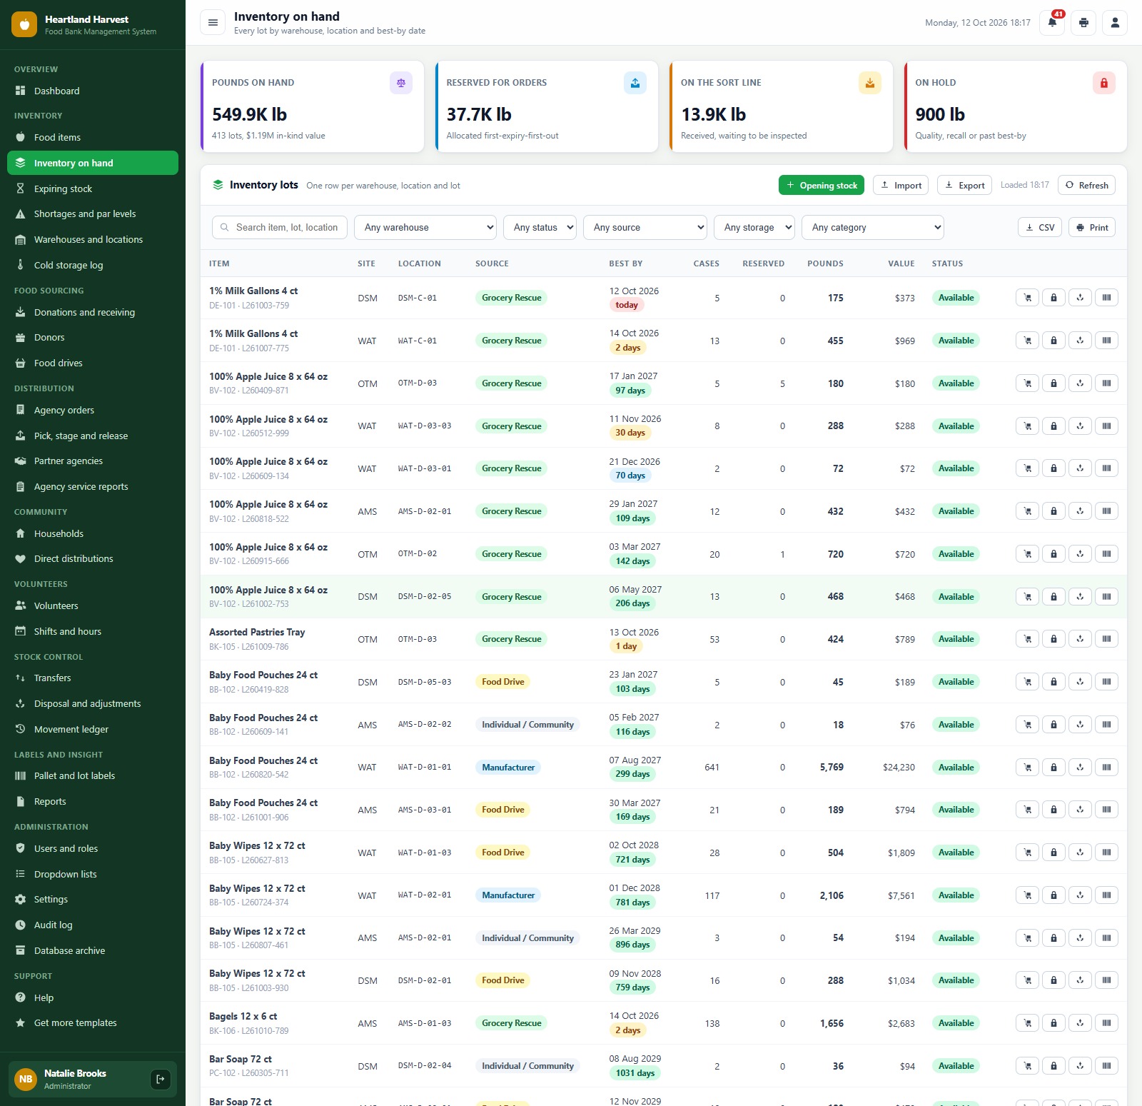Click the log out icon beside Natalie Brooks
Screen dimensions: 1142x1106
(161, 1079)
